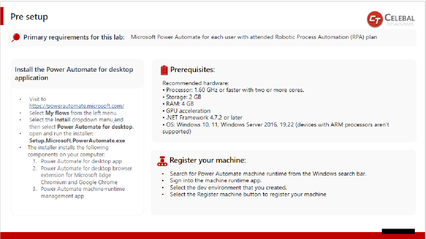Click the 'Select the Install dropdown menu' step
Screen dimensions: 426x239
coord(81,123)
